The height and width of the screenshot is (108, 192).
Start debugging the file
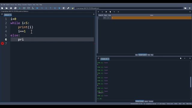tap(37, 8)
